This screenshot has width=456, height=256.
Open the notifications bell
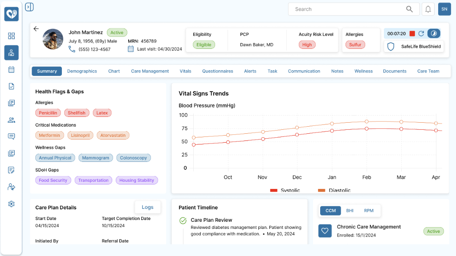428,9
